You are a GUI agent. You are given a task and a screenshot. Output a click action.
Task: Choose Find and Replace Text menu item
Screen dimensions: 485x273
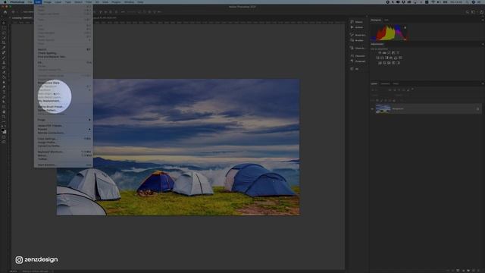[64, 57]
